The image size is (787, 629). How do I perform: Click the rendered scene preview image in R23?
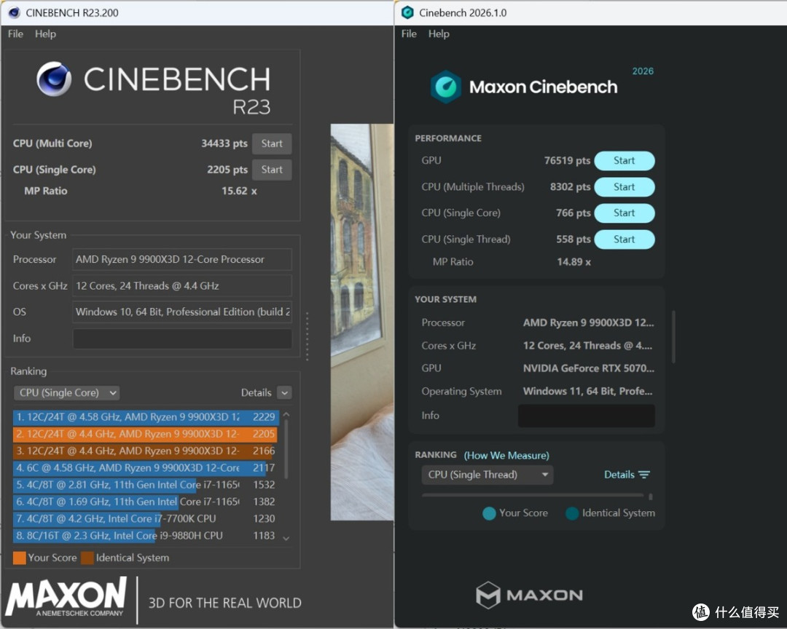click(362, 322)
